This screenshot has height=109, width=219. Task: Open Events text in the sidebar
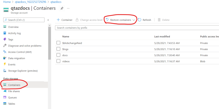pos(12,65)
